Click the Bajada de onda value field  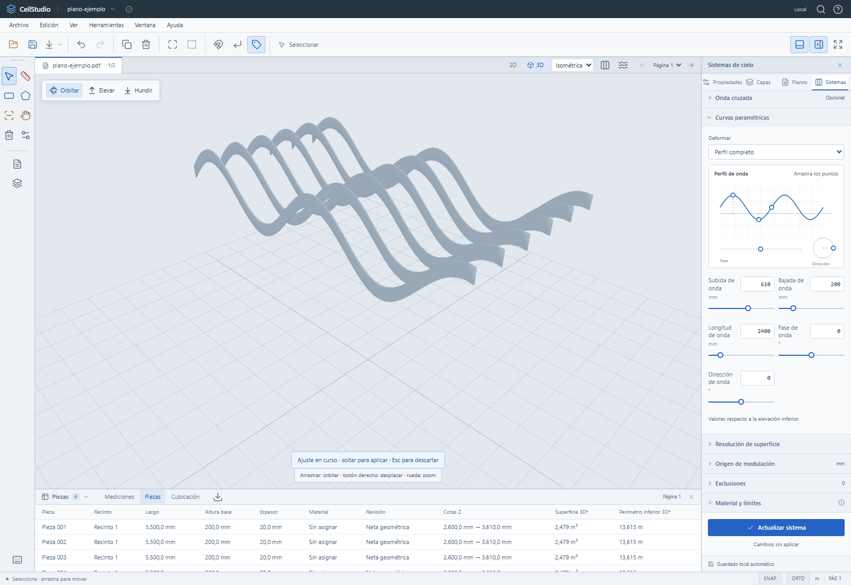click(827, 285)
